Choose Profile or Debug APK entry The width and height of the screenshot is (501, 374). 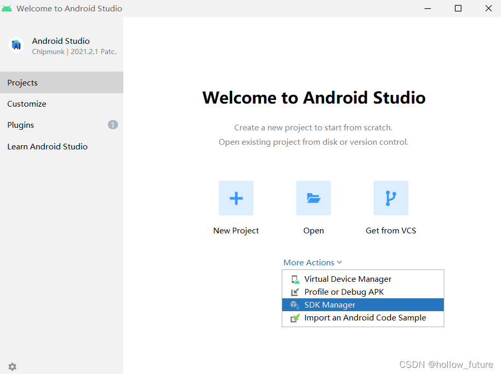363,292
